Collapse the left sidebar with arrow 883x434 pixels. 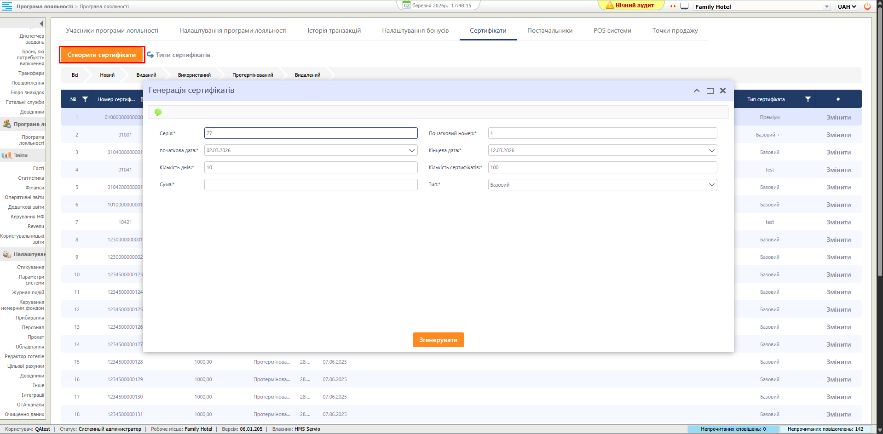(x=41, y=23)
